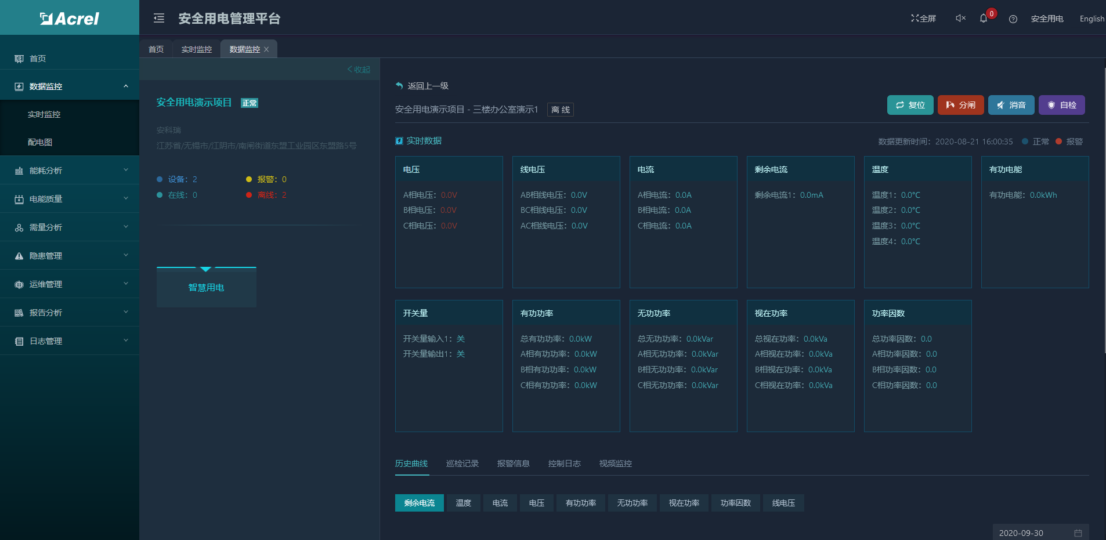Click the 首页 home sidebar item

[x=38, y=59]
